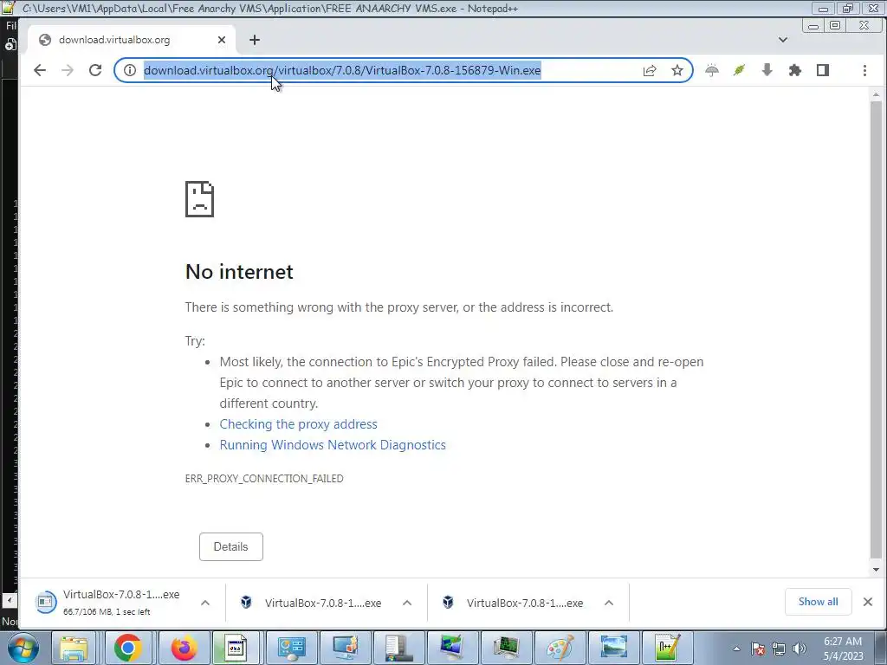This screenshot has height=665, width=887.
Task: Toggle the browser side panel
Action: point(823,70)
